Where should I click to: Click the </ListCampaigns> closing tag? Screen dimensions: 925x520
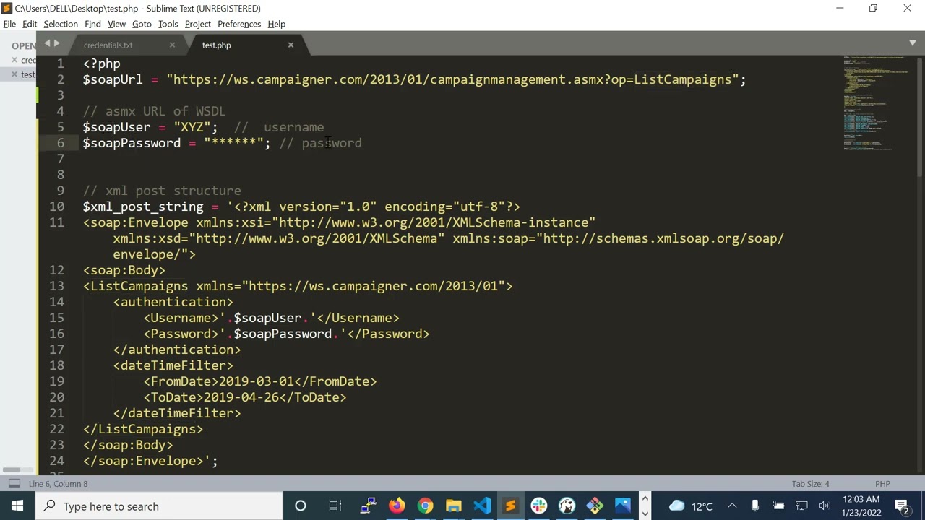[143, 429]
